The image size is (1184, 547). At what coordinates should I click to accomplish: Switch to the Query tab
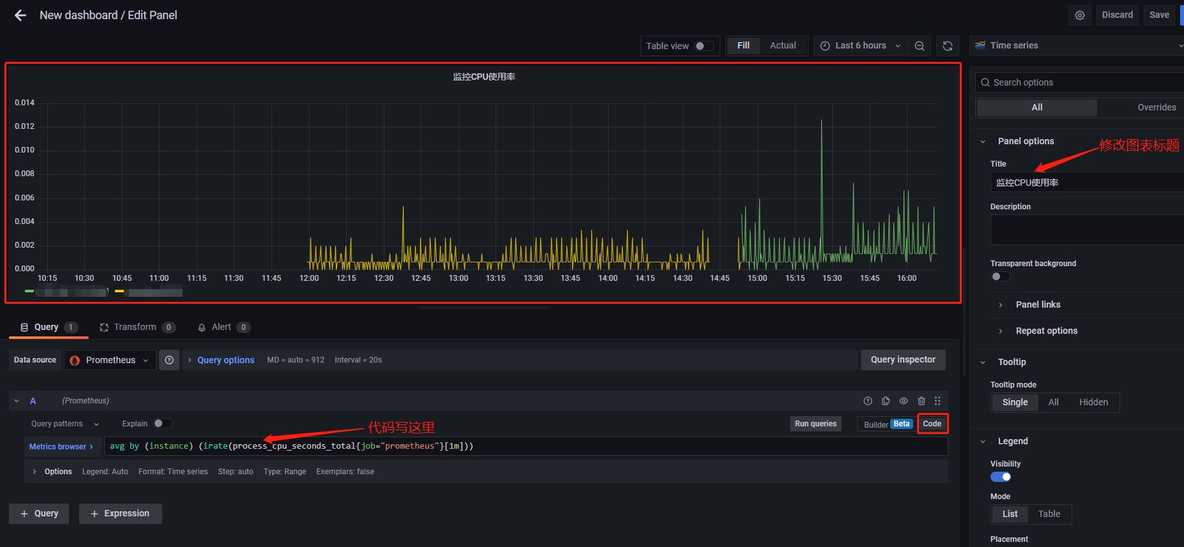(x=49, y=327)
